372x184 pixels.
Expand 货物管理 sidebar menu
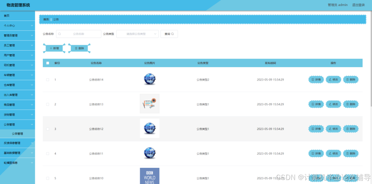(17, 115)
